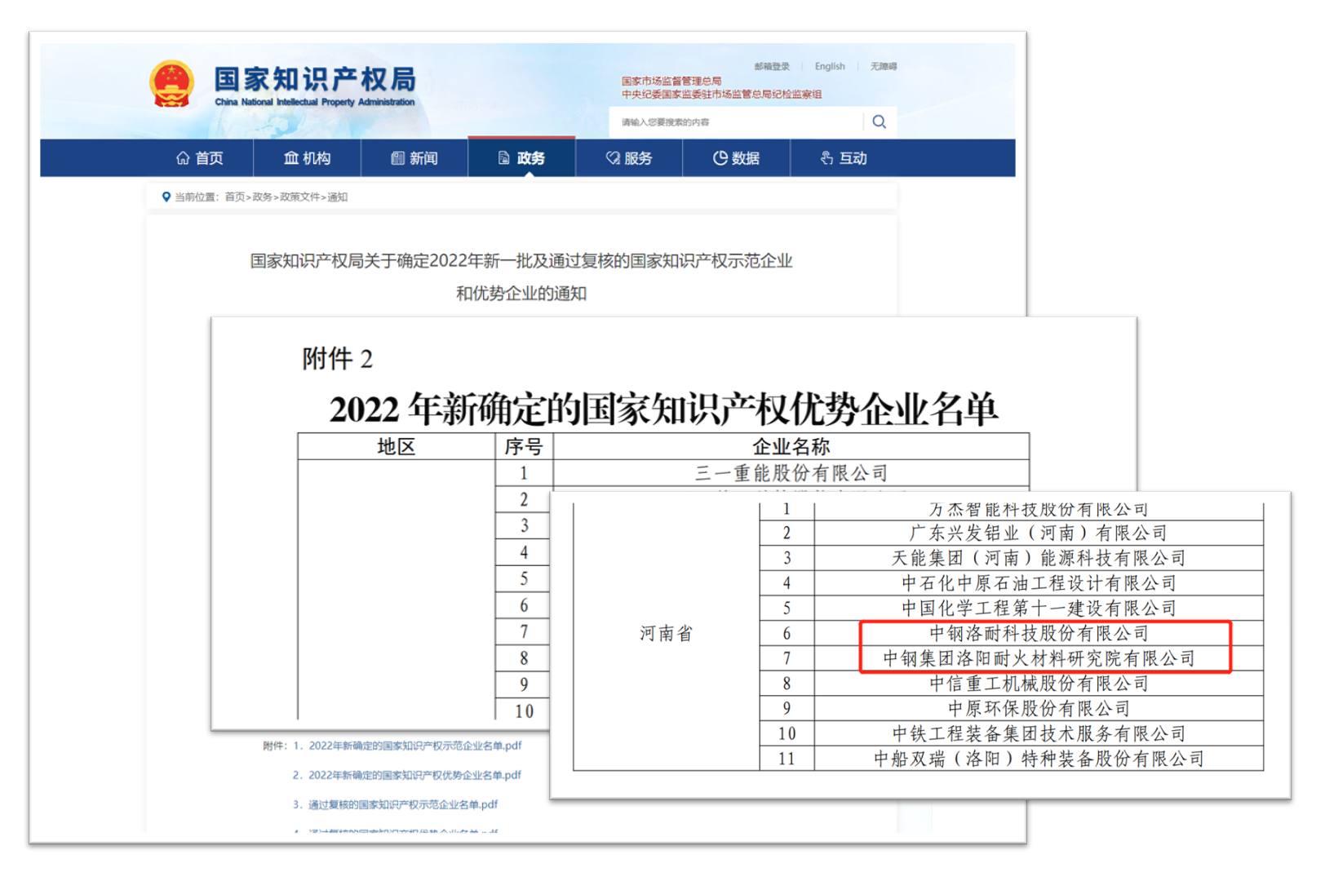The image size is (1325, 881).
Task: Open 国家市场监督管理总局 link
Action: tap(671, 81)
